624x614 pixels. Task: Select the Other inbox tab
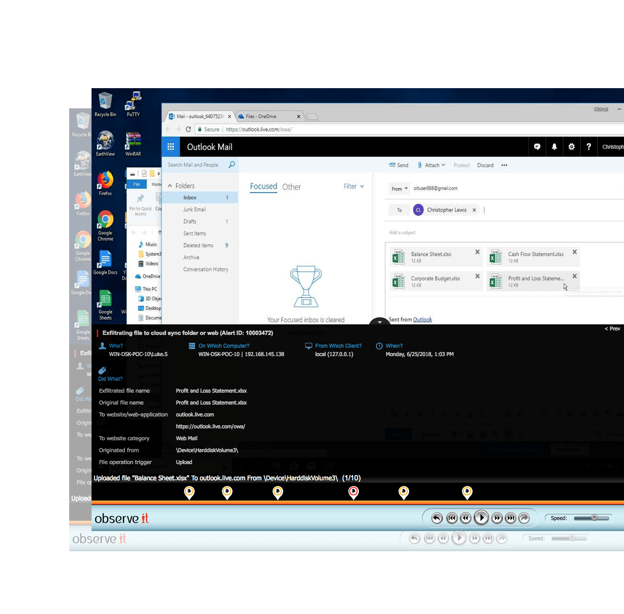[291, 187]
